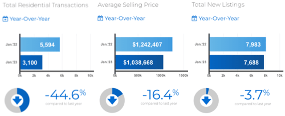Click the -44.6% change figure

(x=65, y=95)
